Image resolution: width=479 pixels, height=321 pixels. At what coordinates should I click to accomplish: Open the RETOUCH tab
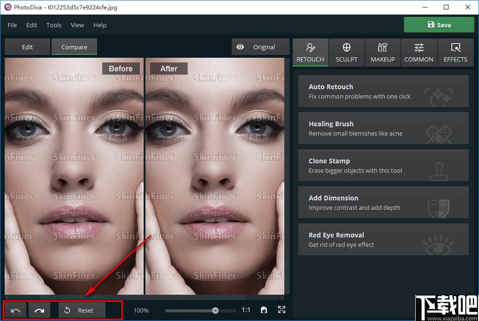[311, 53]
